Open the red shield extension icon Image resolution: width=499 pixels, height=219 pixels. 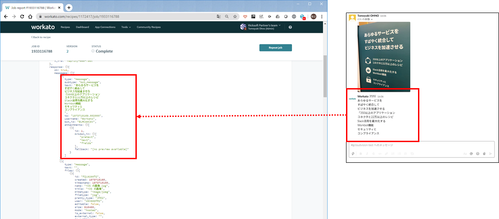[245, 16]
